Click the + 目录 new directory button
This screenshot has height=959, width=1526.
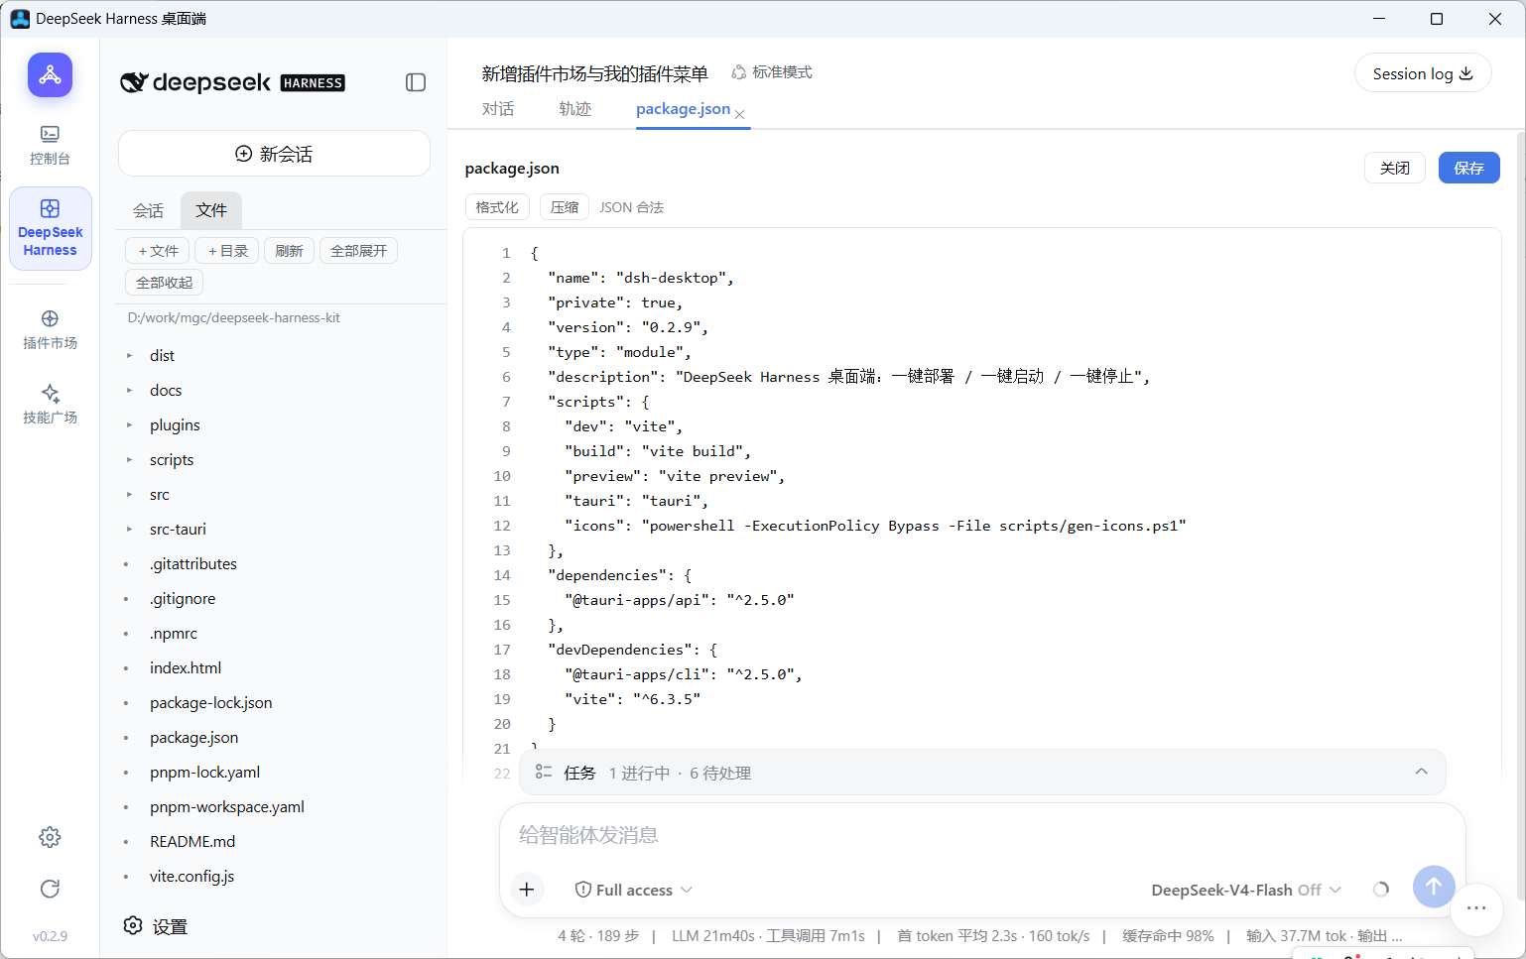227,251
